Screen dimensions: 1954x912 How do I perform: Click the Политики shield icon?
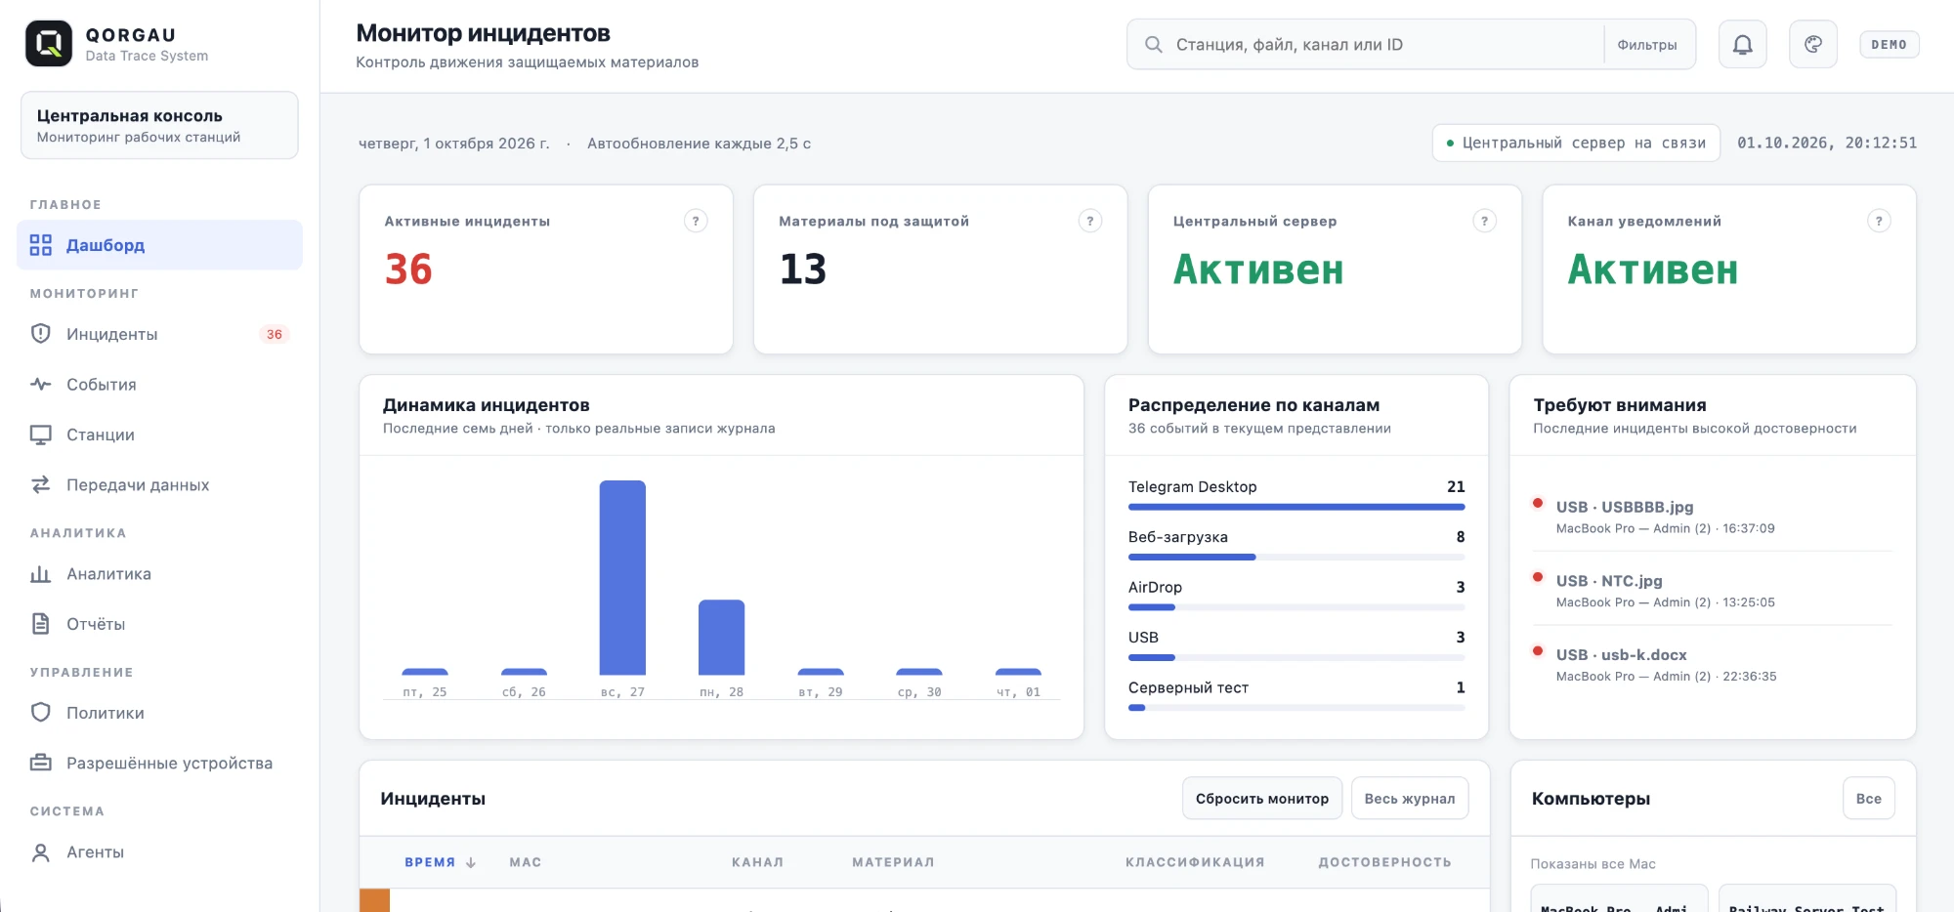point(40,713)
